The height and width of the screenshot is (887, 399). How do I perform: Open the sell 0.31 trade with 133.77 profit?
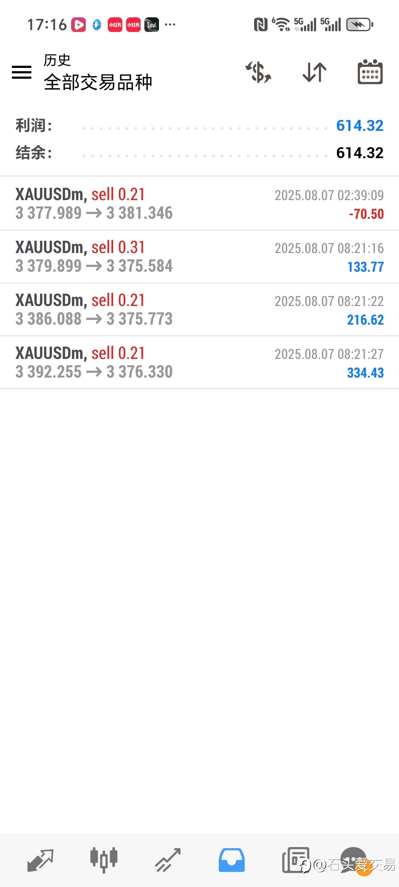click(x=199, y=256)
